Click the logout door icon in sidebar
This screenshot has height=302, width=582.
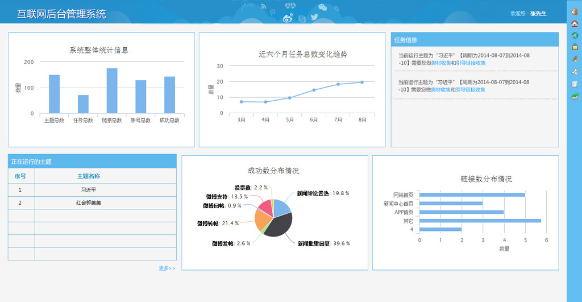pyautogui.click(x=574, y=12)
